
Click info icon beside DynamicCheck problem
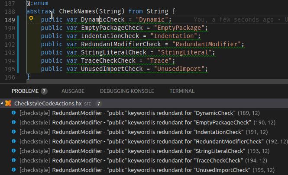pyautogui.click(x=14, y=113)
